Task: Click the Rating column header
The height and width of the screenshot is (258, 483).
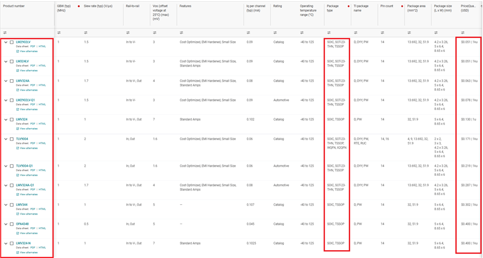Action: (278, 6)
